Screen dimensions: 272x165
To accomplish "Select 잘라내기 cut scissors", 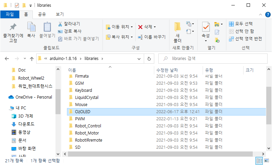I will pos(69,24).
